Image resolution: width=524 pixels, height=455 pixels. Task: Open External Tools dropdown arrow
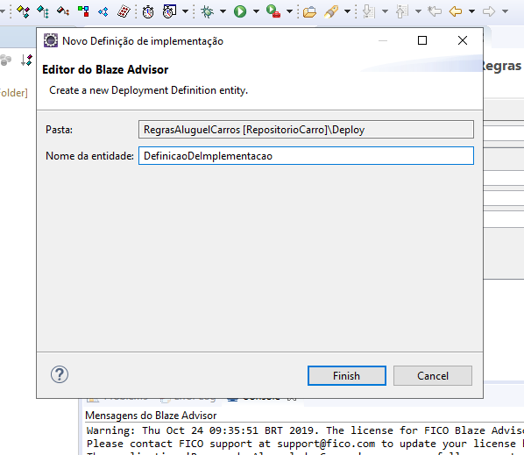[290, 11]
